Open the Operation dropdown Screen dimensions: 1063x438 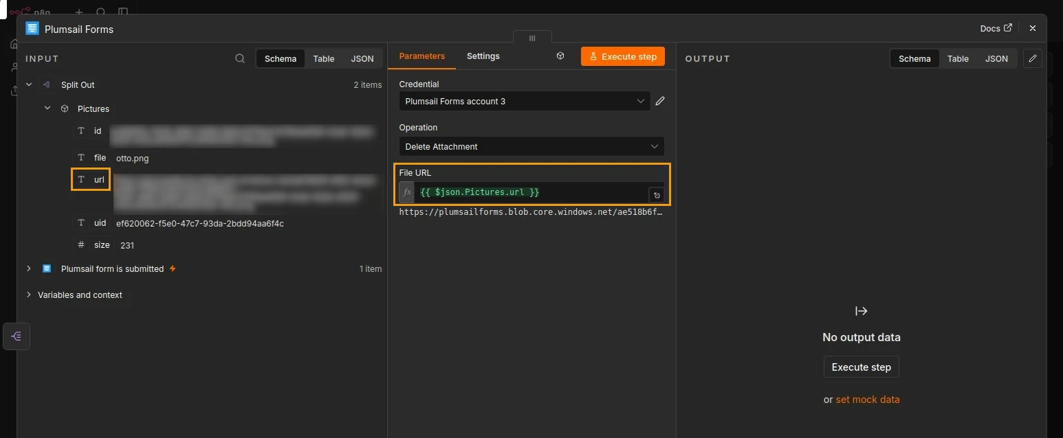531,146
